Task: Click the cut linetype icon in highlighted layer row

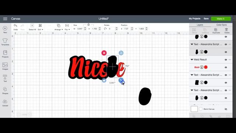Action: pos(202,52)
